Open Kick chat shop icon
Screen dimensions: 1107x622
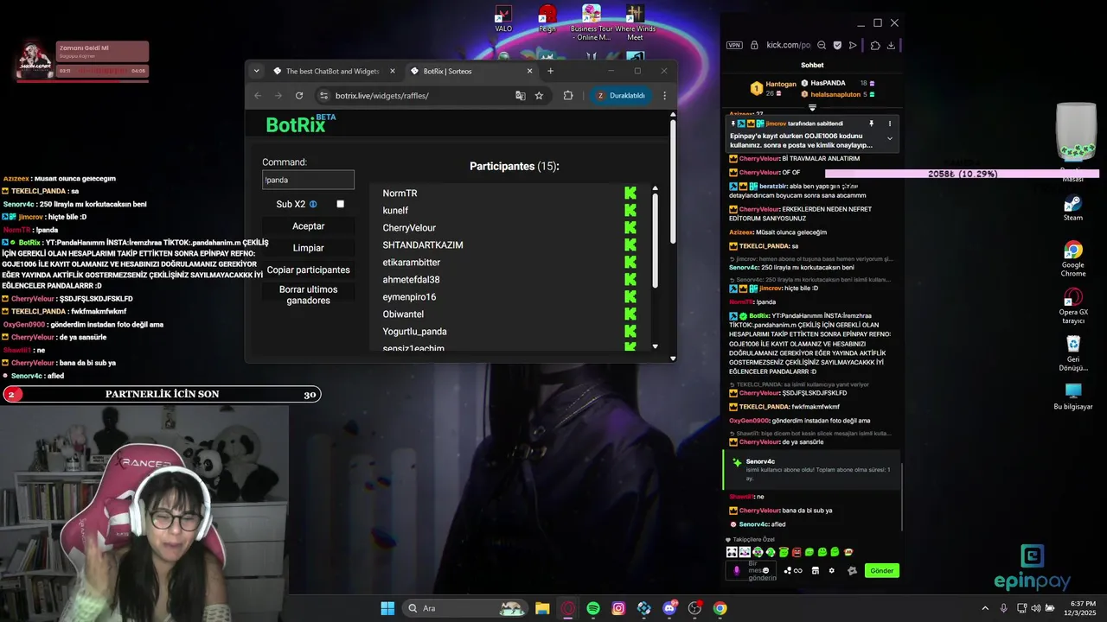pyautogui.click(x=816, y=570)
